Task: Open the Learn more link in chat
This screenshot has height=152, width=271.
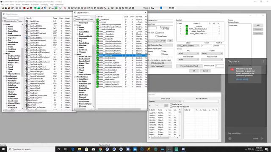Action: click(x=242, y=79)
